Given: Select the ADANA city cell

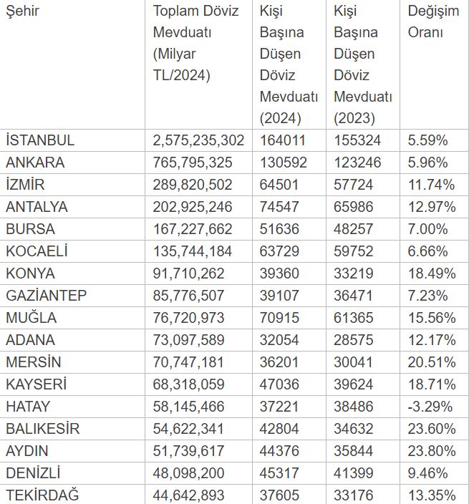Looking at the screenshot, I should tap(30, 340).
